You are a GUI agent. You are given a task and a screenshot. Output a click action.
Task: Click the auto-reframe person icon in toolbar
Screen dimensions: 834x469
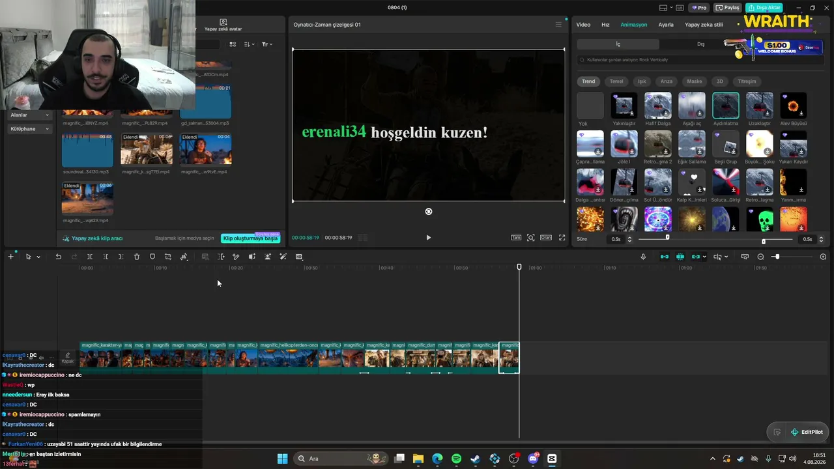tap(267, 257)
